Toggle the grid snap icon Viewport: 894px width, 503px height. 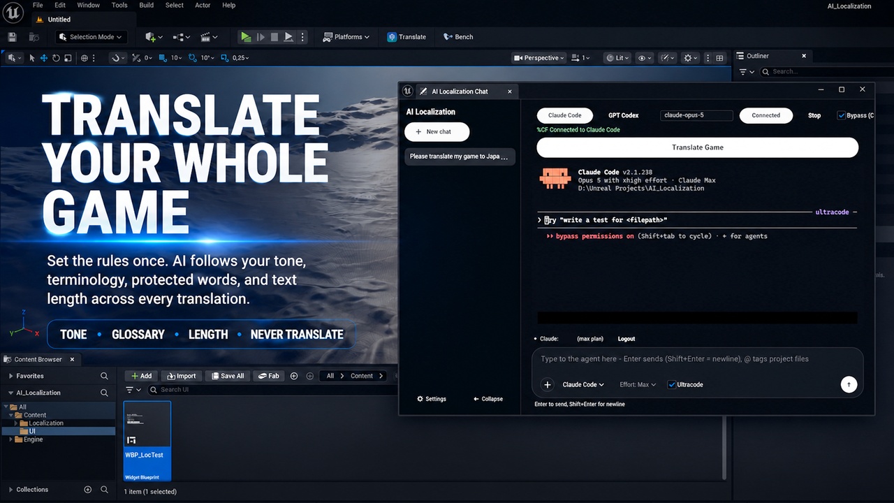tap(163, 58)
